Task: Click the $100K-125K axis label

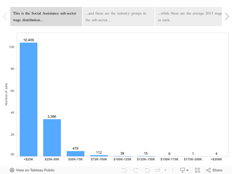Action: tap(122, 159)
